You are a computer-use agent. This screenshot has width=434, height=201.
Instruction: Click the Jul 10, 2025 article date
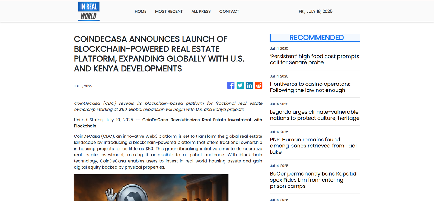pyautogui.click(x=83, y=86)
